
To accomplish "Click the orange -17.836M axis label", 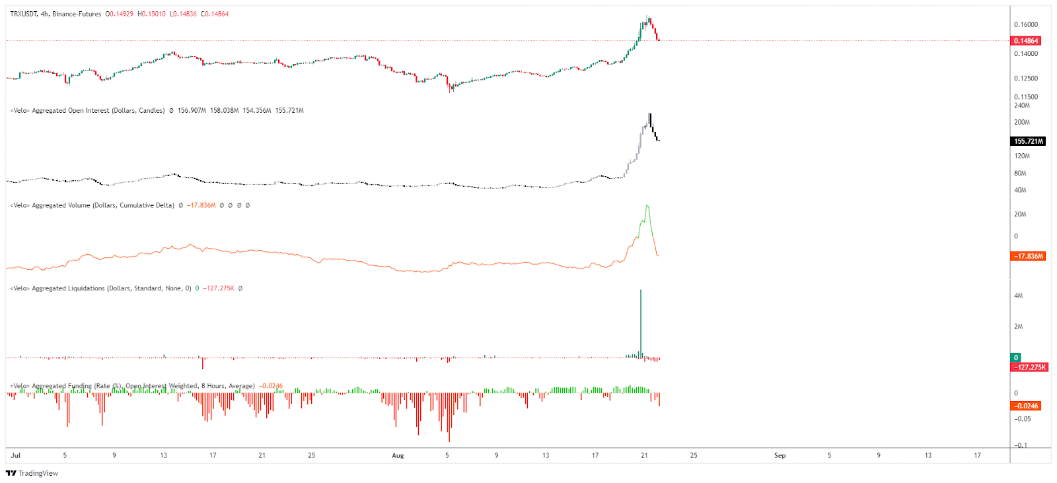I will click(1029, 256).
